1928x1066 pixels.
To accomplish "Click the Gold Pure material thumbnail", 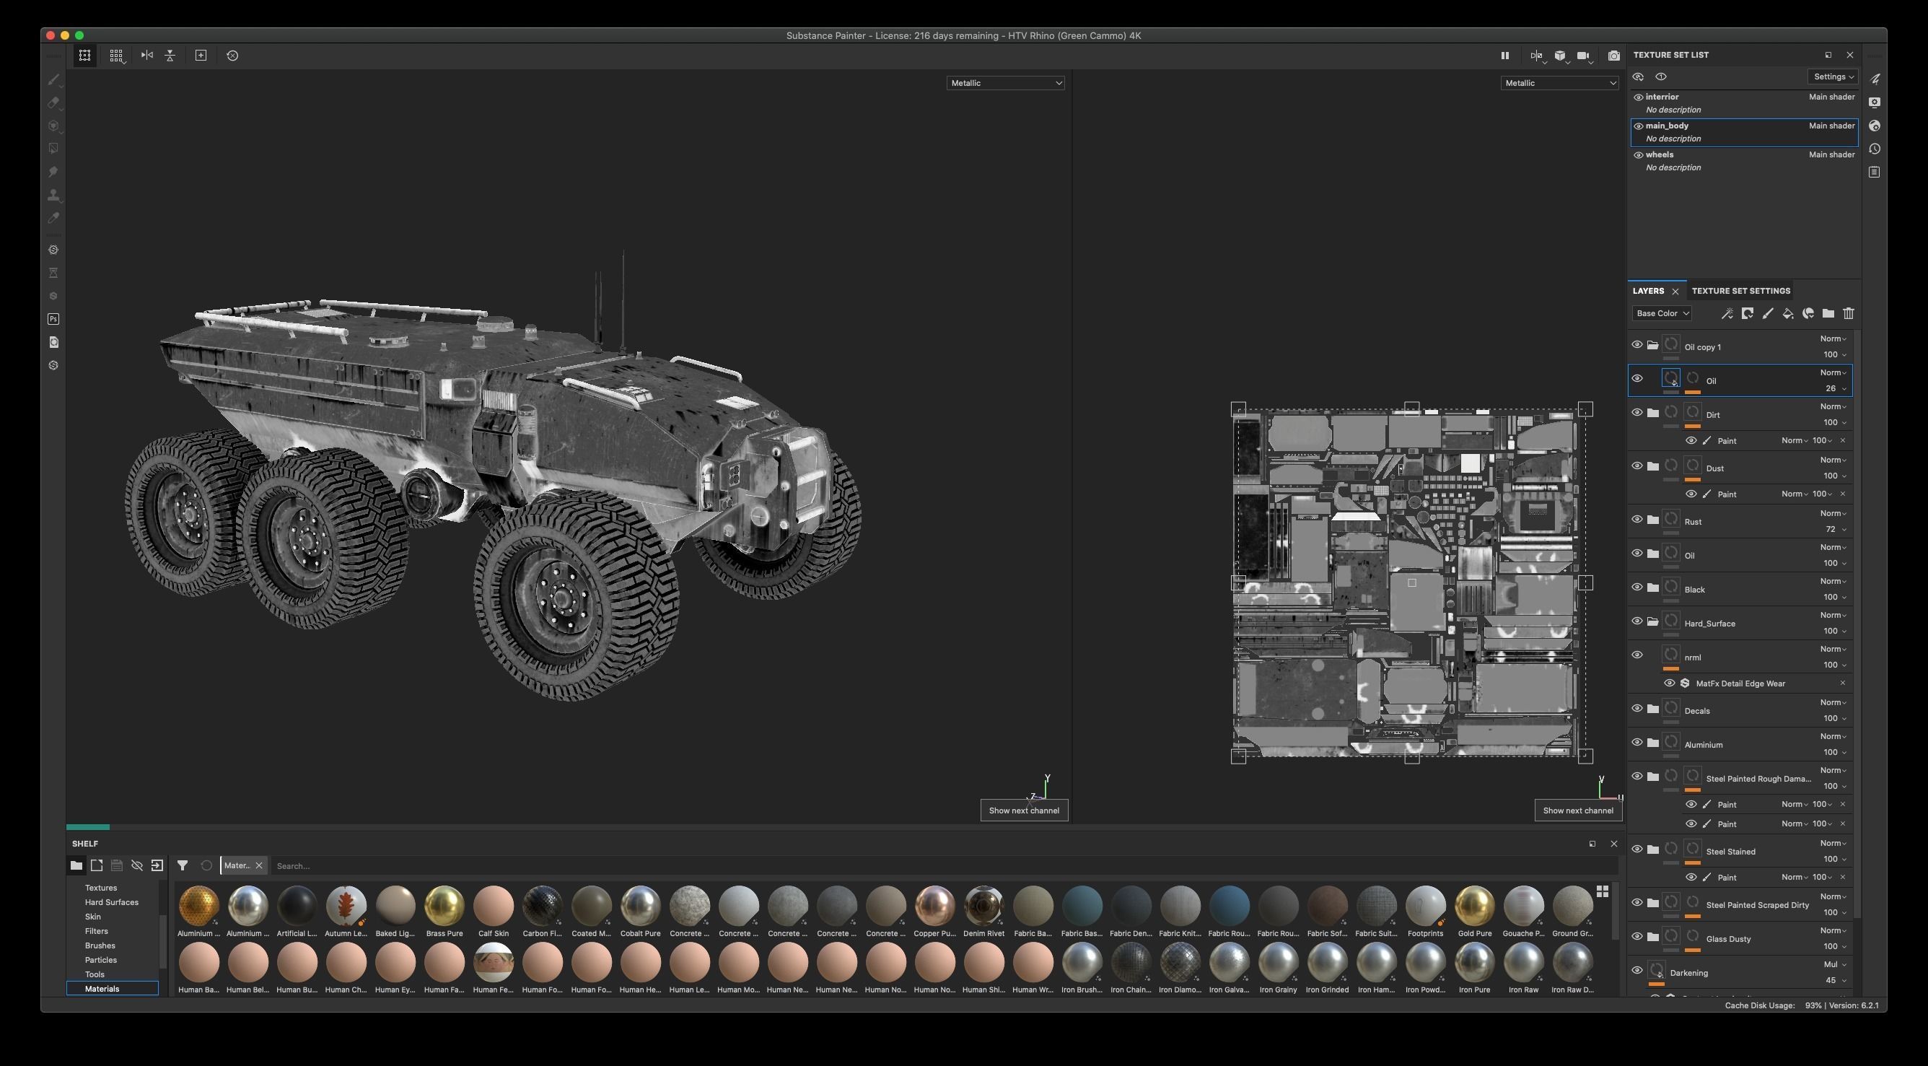I will [x=1474, y=906].
